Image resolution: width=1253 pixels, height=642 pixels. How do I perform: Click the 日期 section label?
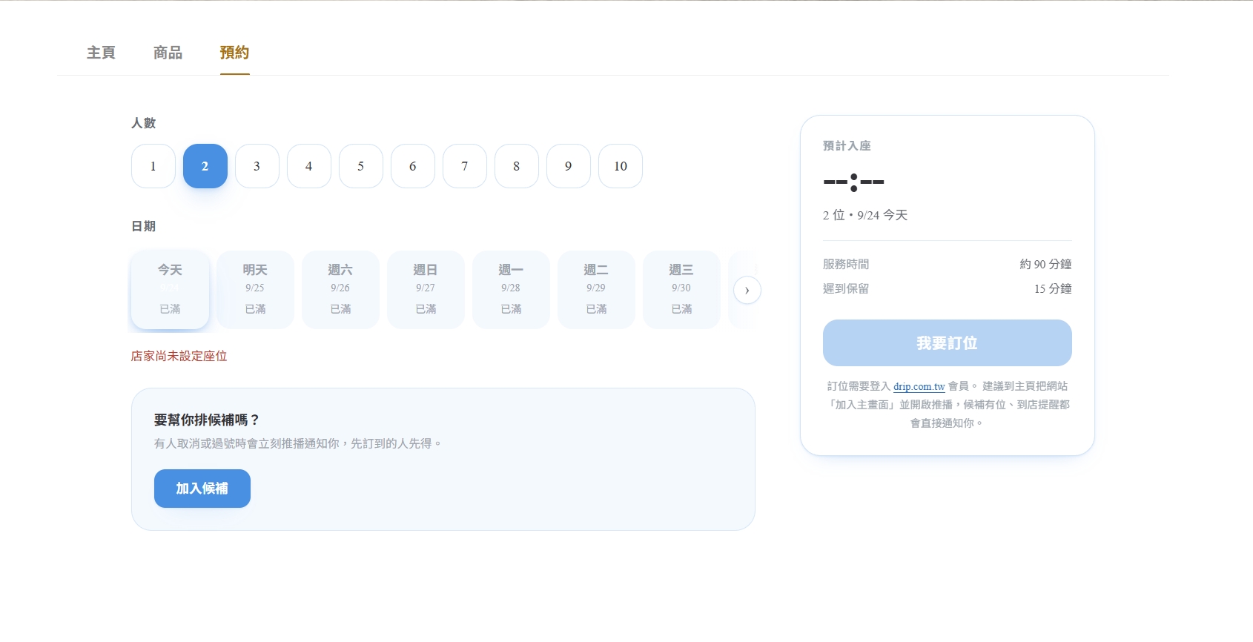pyautogui.click(x=144, y=226)
